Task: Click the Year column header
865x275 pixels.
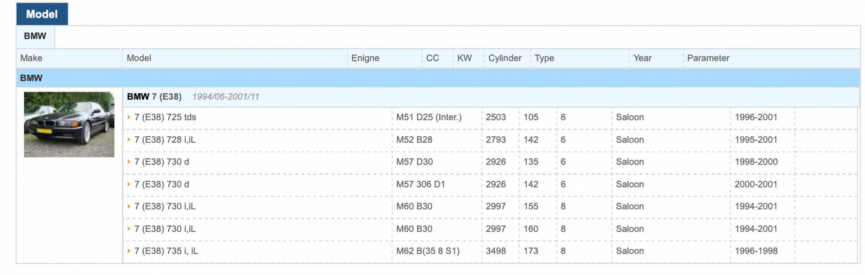Action: [x=642, y=59]
